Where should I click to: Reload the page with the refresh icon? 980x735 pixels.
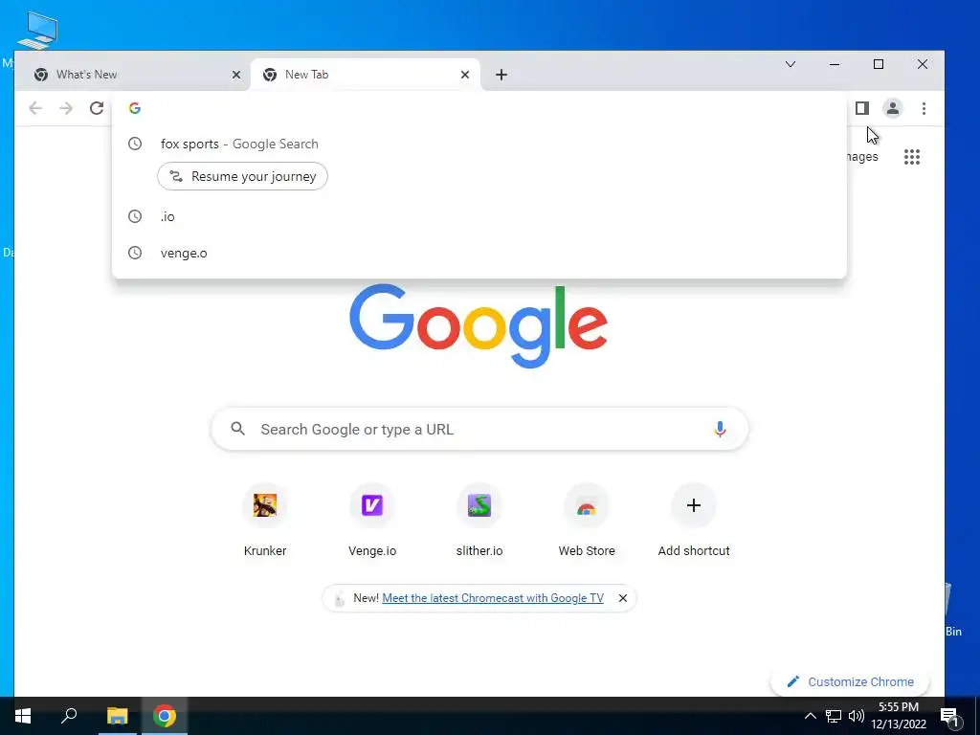tap(97, 108)
